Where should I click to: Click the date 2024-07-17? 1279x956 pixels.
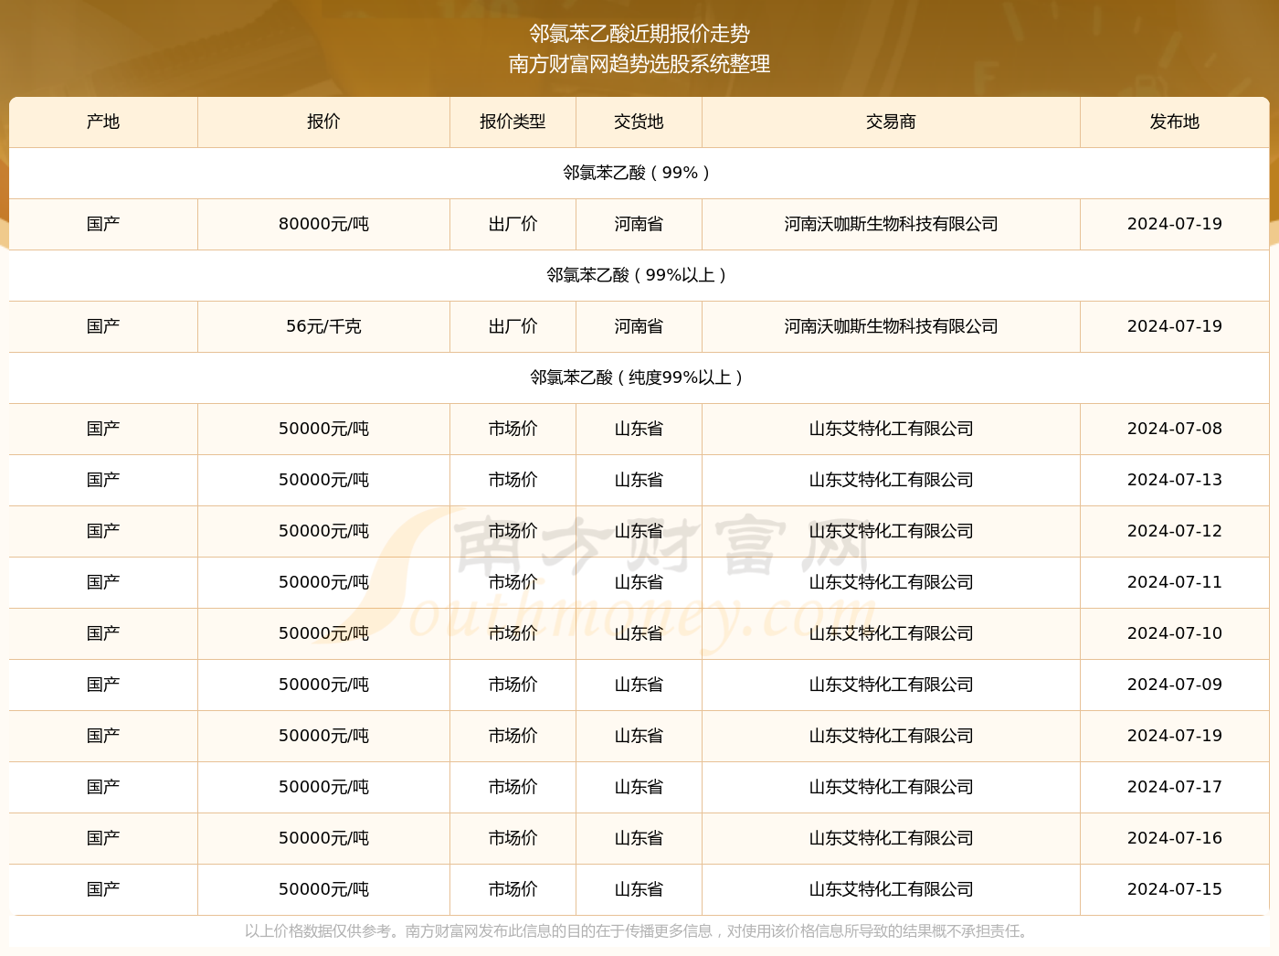point(1175,787)
